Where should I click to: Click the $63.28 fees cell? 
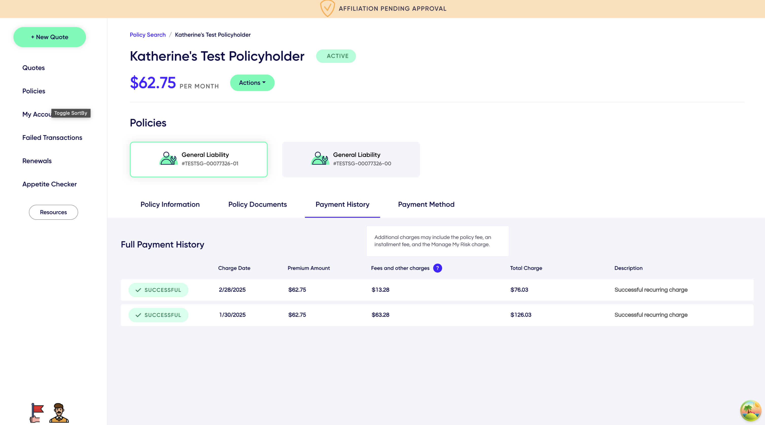(380, 314)
